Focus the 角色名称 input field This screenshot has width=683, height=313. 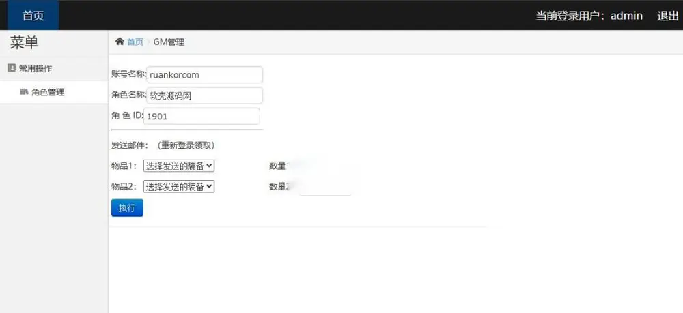205,95
